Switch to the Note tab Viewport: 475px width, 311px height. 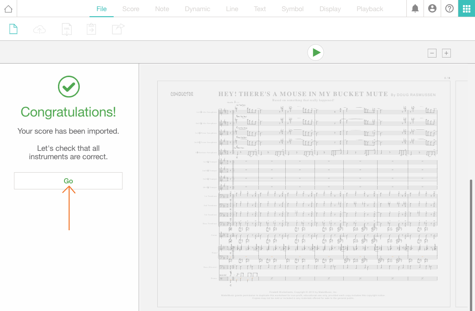pos(162,9)
